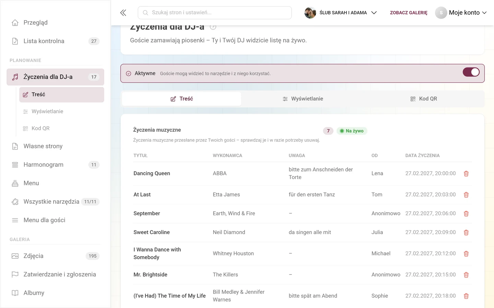The width and height of the screenshot is (494, 308).
Task: Click the note 'für den ersten Tanz'
Action: tap(312, 195)
